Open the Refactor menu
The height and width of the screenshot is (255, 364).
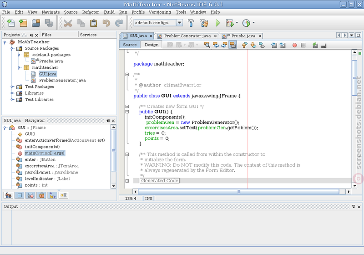tap(91, 12)
